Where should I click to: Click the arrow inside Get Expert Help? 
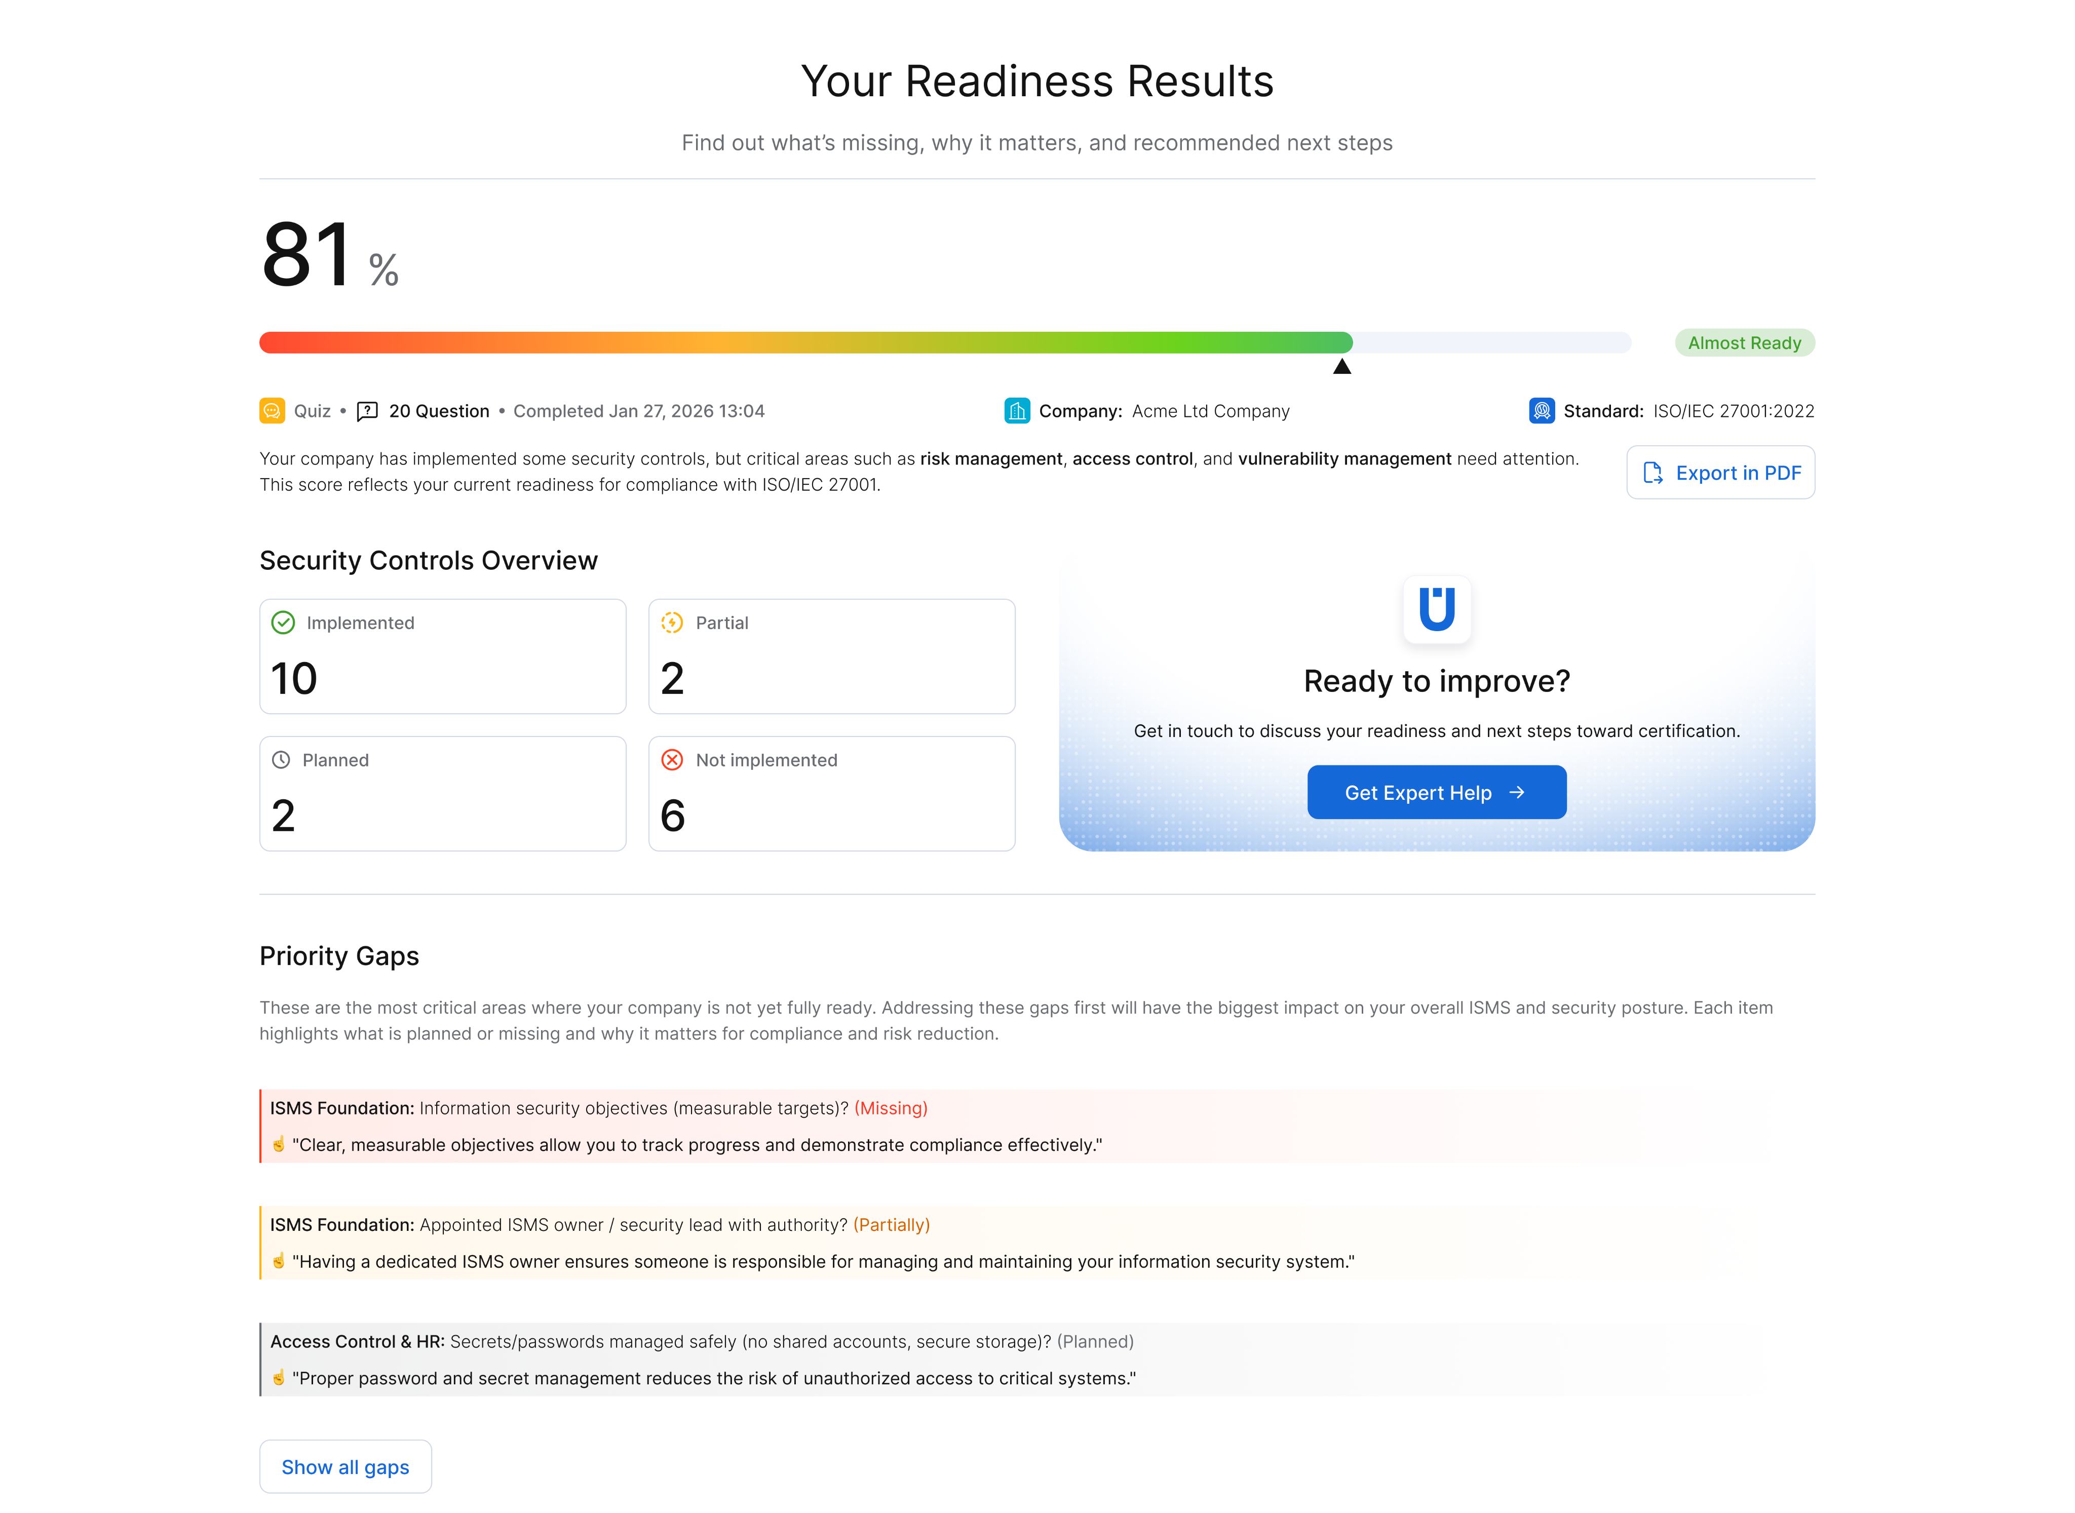pos(1517,792)
